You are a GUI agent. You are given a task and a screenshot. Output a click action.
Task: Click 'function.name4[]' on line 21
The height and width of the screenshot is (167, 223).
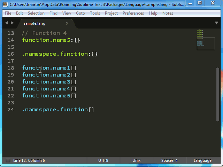(49, 89)
